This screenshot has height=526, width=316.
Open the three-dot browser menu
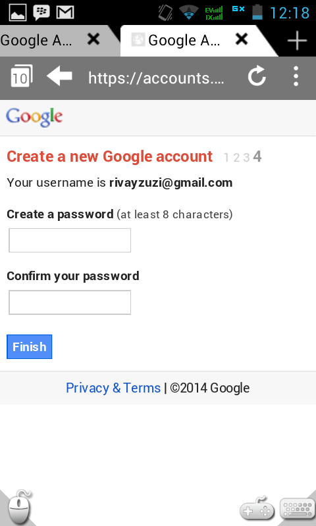pos(296,76)
